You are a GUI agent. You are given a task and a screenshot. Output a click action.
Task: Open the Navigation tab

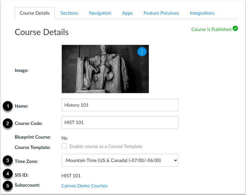click(100, 13)
